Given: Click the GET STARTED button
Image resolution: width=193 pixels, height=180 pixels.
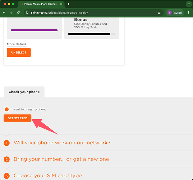Looking at the screenshot, I should [18, 118].
